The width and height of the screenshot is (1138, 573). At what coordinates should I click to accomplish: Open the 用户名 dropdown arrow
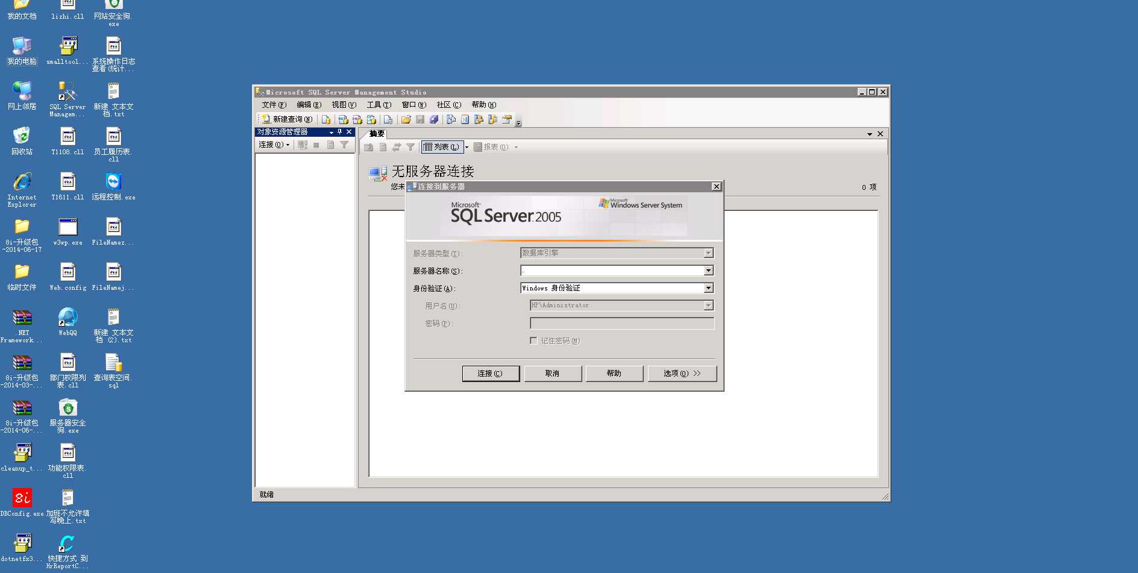click(x=709, y=305)
